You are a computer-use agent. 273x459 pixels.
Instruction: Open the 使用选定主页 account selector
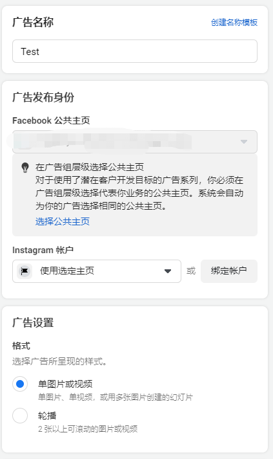pos(97,271)
